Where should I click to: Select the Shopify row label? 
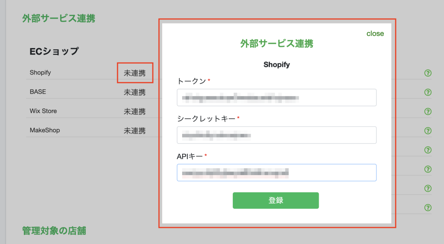pyautogui.click(x=40, y=73)
